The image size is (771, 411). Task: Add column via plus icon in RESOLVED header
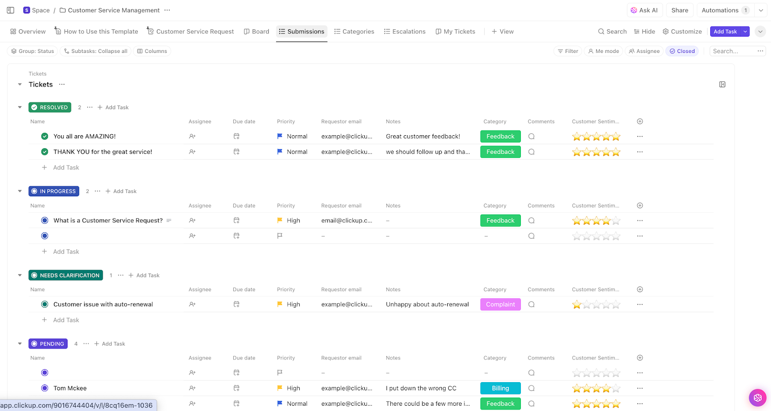(640, 121)
